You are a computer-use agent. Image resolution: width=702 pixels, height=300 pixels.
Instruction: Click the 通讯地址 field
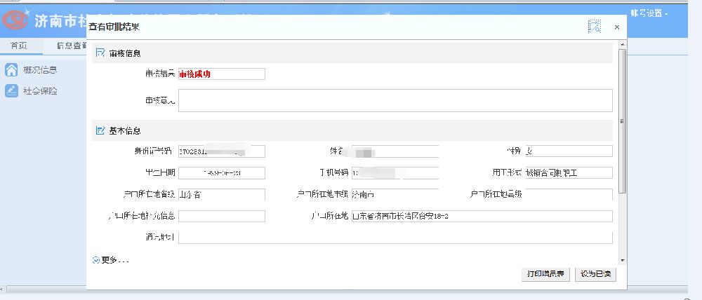(x=395, y=238)
